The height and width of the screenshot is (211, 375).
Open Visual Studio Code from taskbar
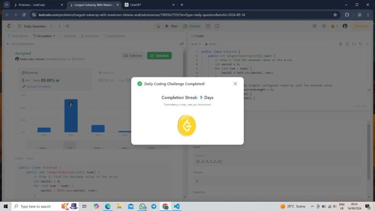coord(177,206)
